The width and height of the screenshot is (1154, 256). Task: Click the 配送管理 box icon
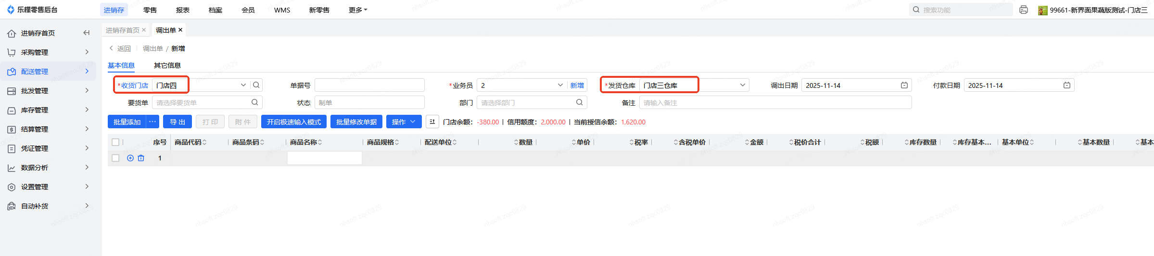(12, 72)
